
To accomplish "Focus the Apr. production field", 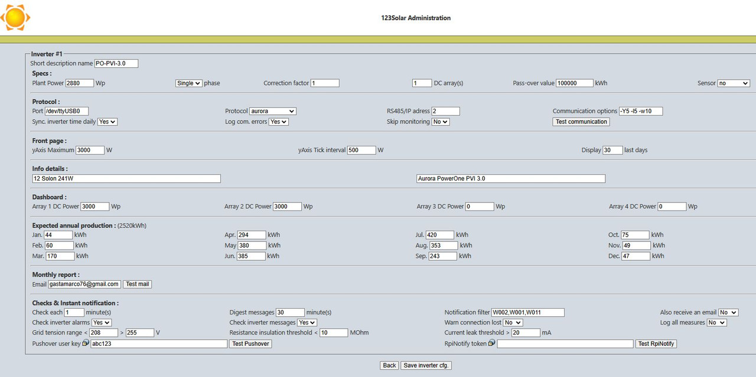I will point(252,235).
